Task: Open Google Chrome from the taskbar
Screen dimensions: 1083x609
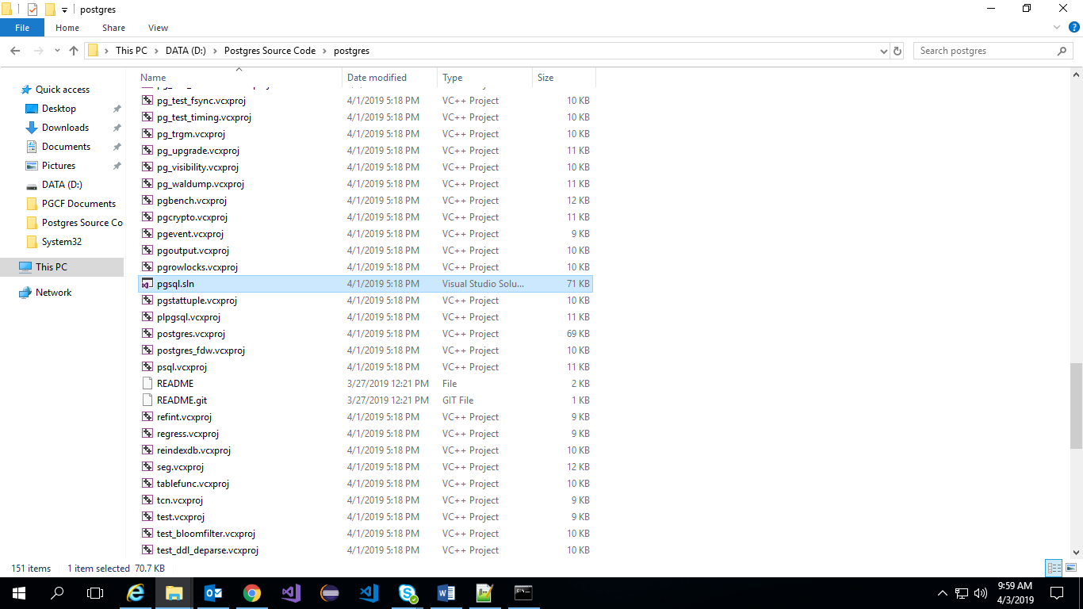Action: tap(252, 592)
